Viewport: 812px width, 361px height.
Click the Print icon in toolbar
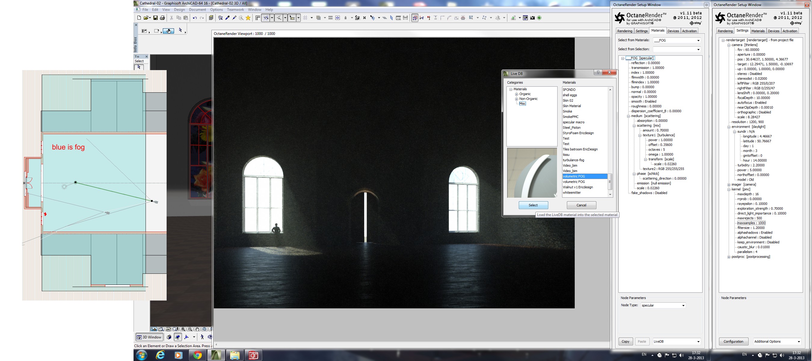pos(162,18)
